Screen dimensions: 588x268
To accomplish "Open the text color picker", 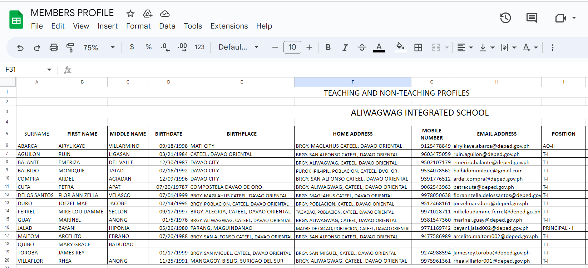I will tap(379, 47).
